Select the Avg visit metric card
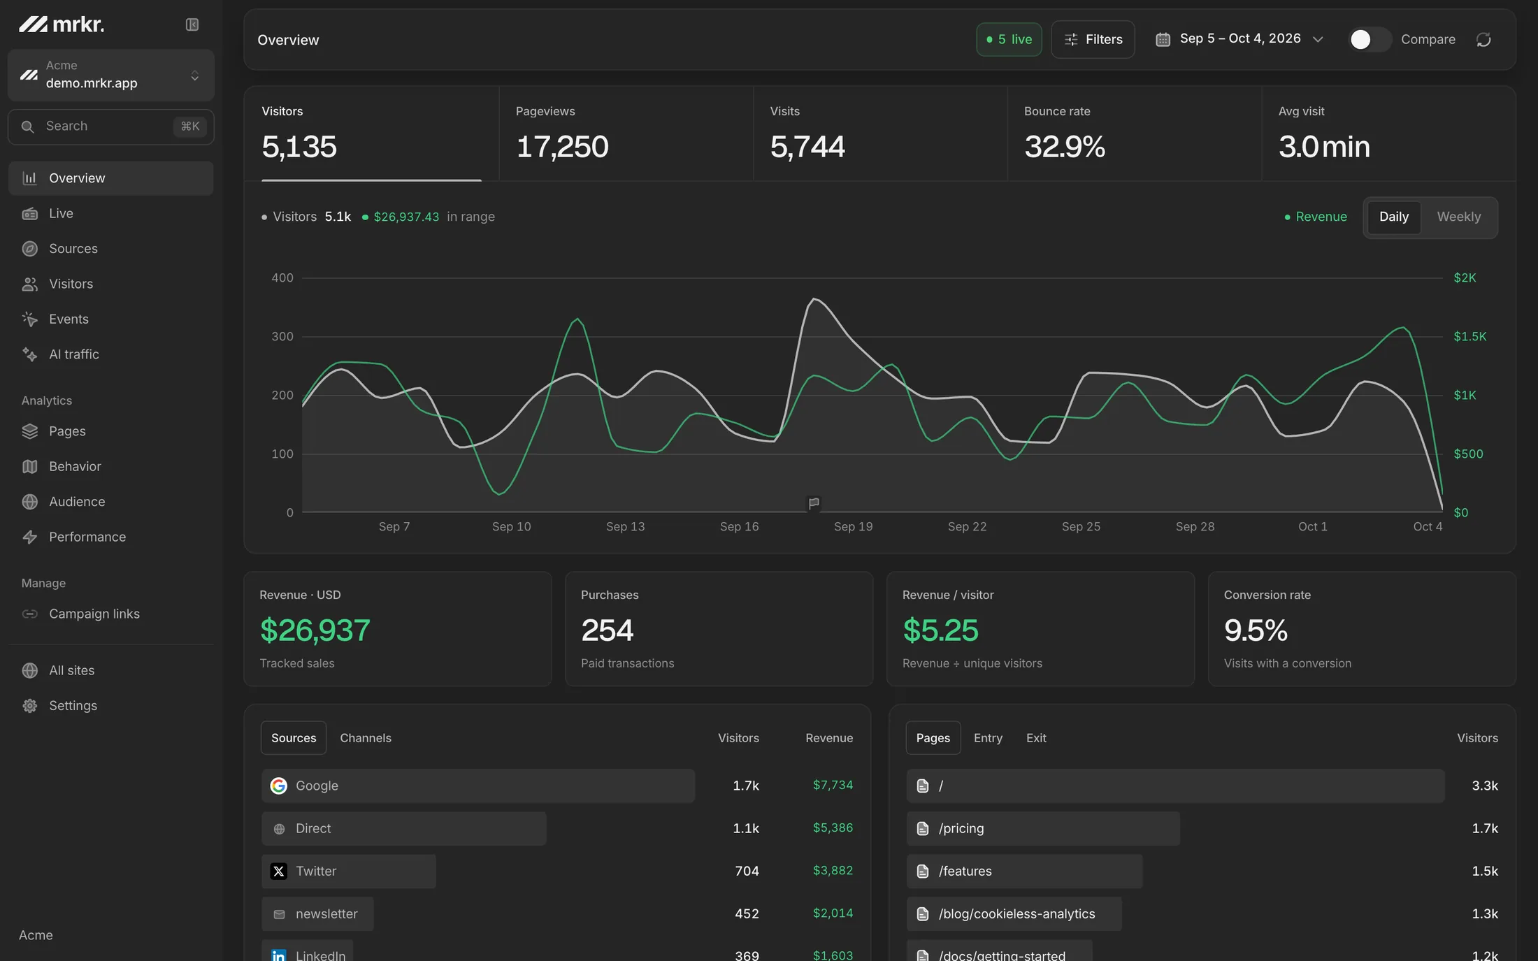 click(x=1388, y=133)
